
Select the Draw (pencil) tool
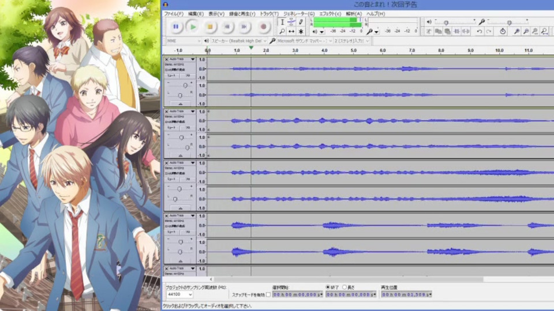[301, 22]
